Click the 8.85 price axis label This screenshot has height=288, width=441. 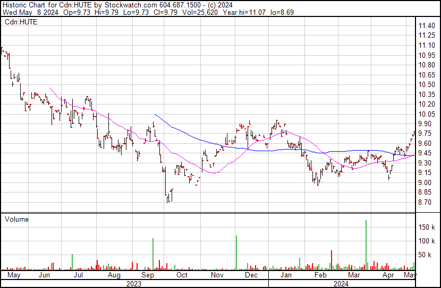pos(425,193)
